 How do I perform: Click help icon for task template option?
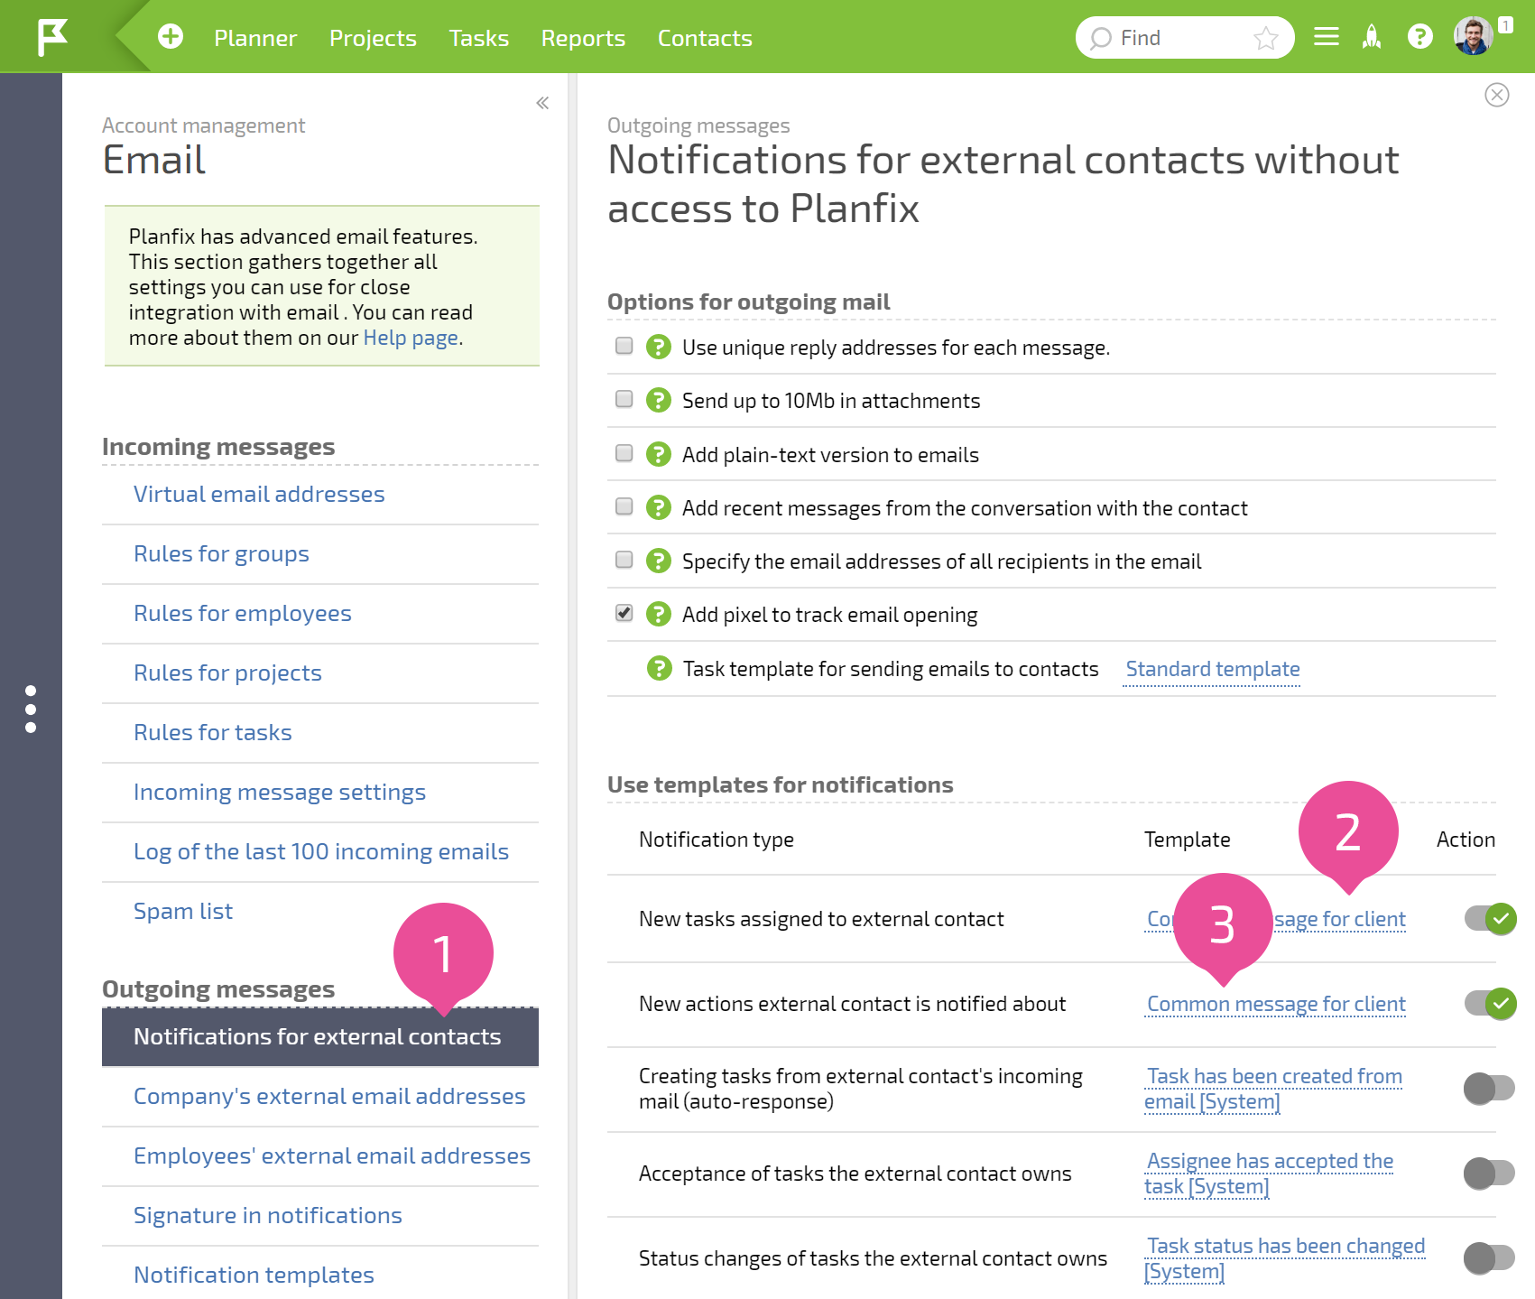click(660, 668)
